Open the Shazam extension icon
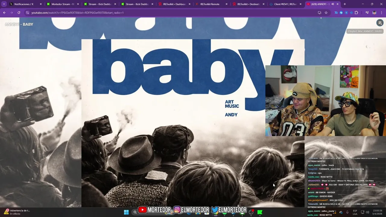This screenshot has width=386, height=217. pyautogui.click(x=341, y=13)
